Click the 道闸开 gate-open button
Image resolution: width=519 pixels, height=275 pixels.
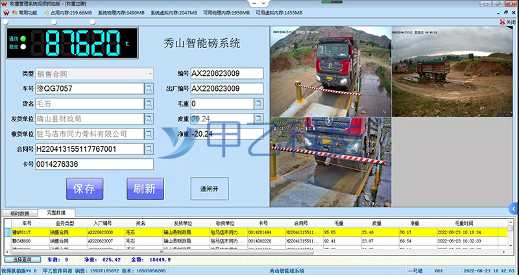click(210, 189)
